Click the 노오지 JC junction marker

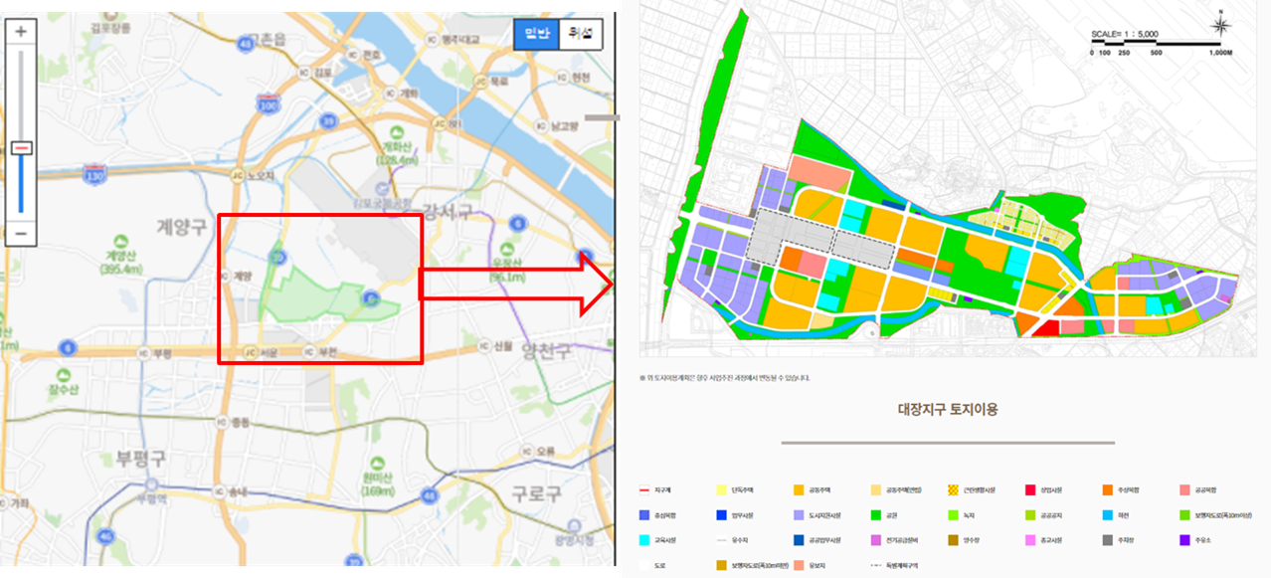click(238, 175)
